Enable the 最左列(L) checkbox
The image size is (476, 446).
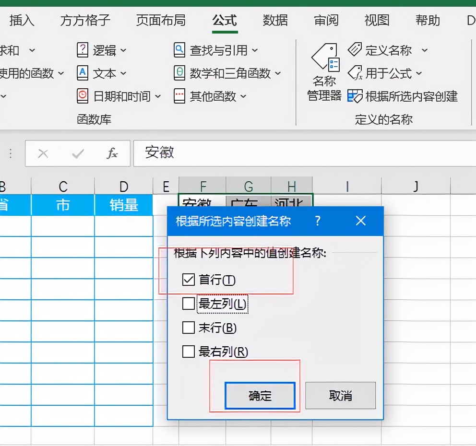pos(188,304)
